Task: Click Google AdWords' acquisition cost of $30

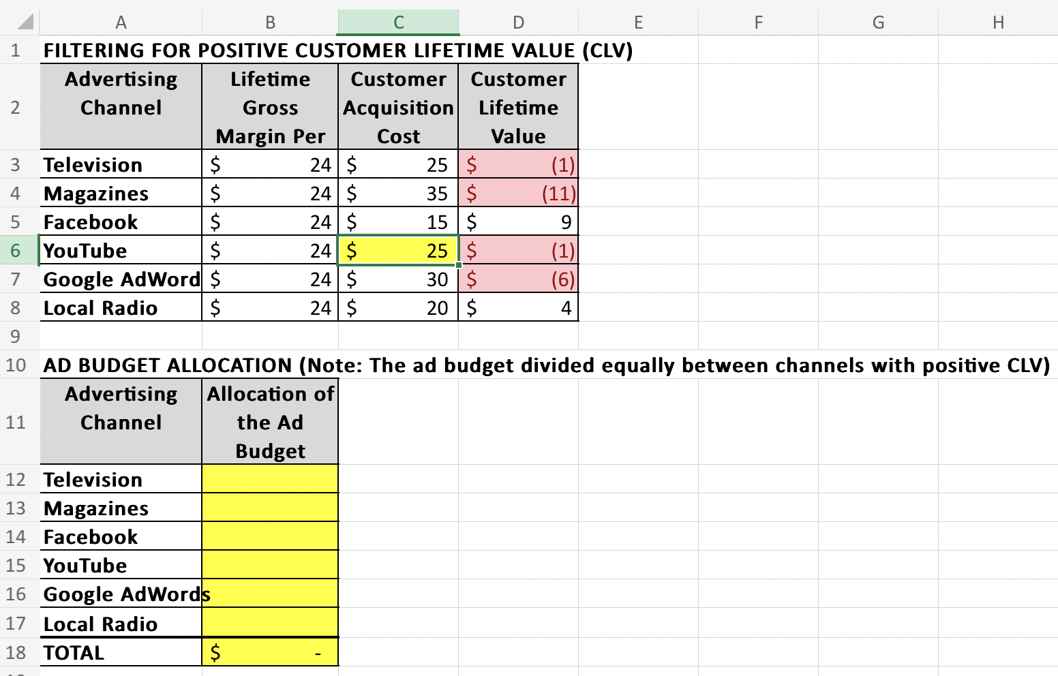Action: (x=398, y=279)
